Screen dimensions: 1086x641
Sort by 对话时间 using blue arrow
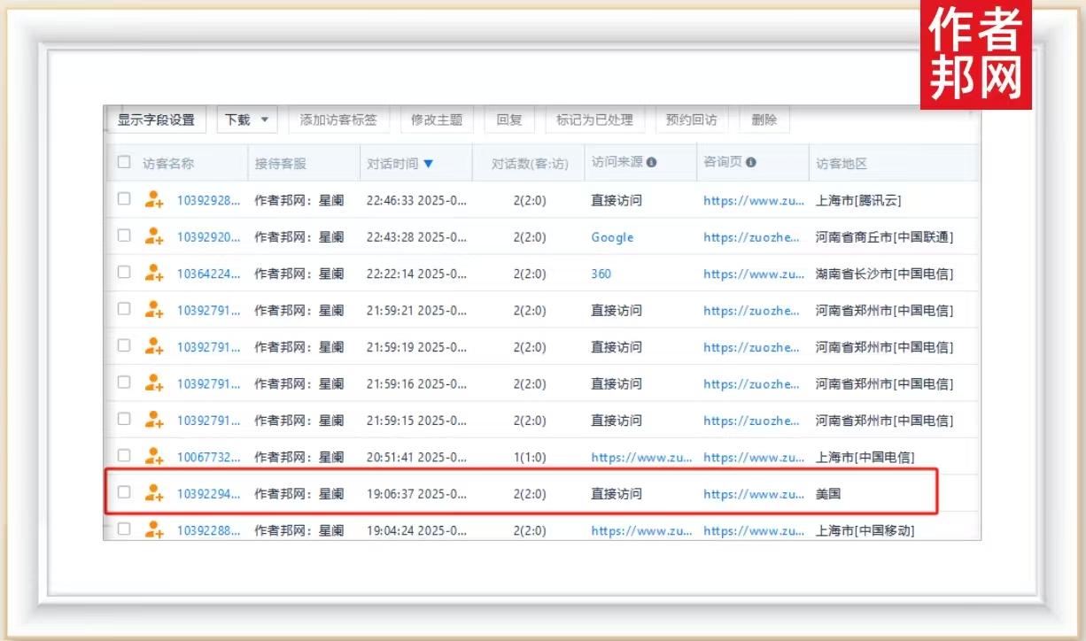coord(429,164)
